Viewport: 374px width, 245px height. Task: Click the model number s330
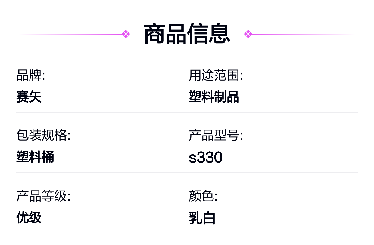tap(206, 158)
